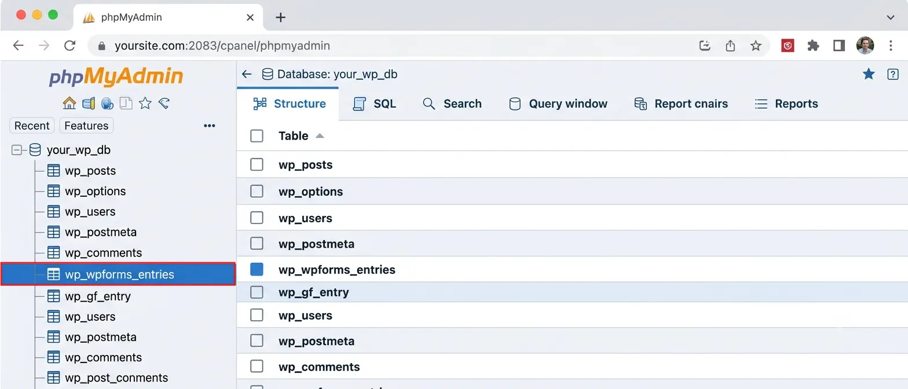Click the curved arrow reload icon in the sidebar
The height and width of the screenshot is (389, 908).
(x=164, y=103)
